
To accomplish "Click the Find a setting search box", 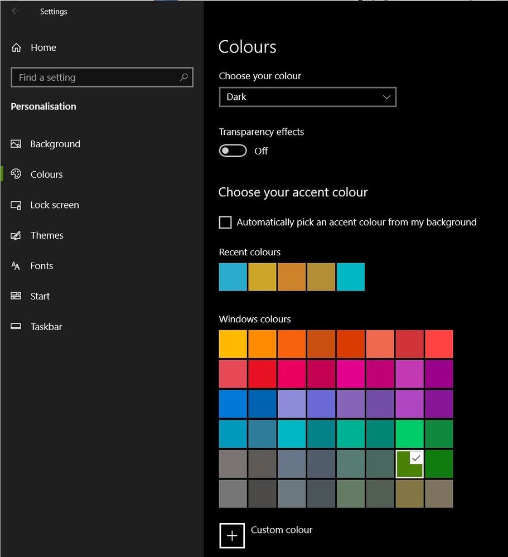I will point(95,78).
